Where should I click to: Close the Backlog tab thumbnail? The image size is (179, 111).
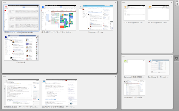(144, 61)
